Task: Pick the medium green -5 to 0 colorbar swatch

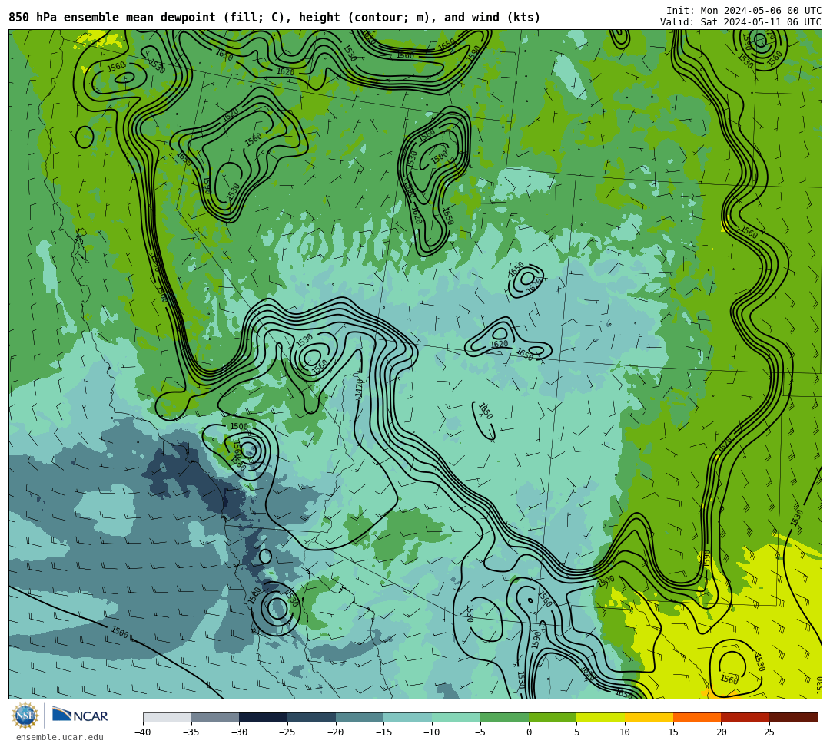Action: [504, 717]
